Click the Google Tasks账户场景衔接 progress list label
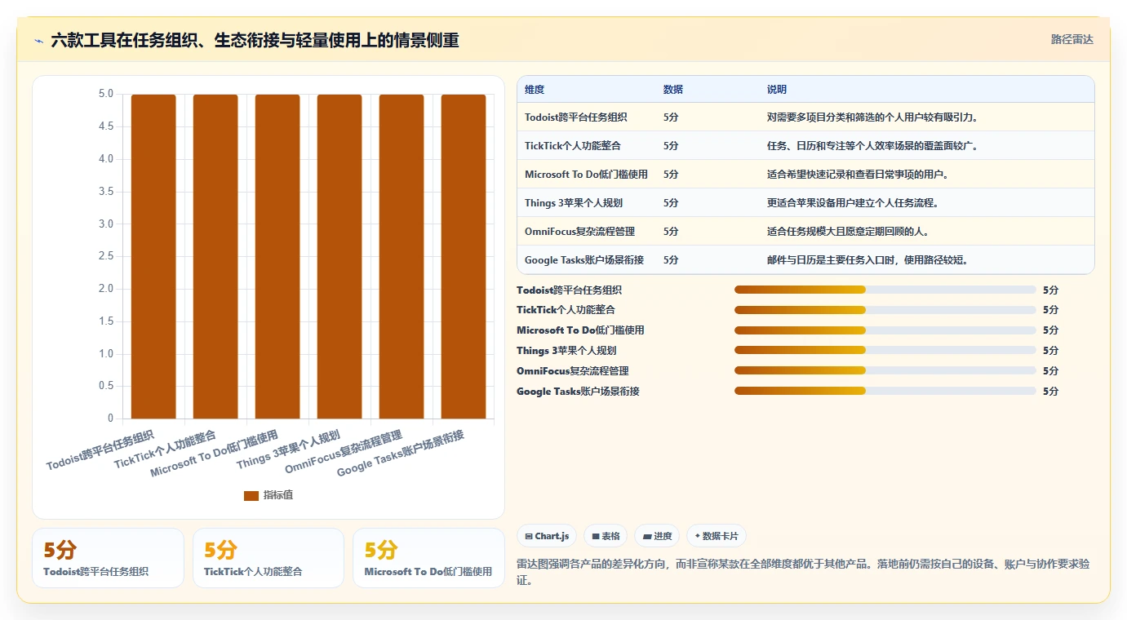This screenshot has height=620, width=1127. coord(578,392)
